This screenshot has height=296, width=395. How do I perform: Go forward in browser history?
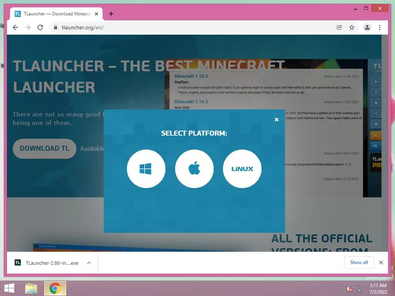pyautogui.click(x=28, y=27)
